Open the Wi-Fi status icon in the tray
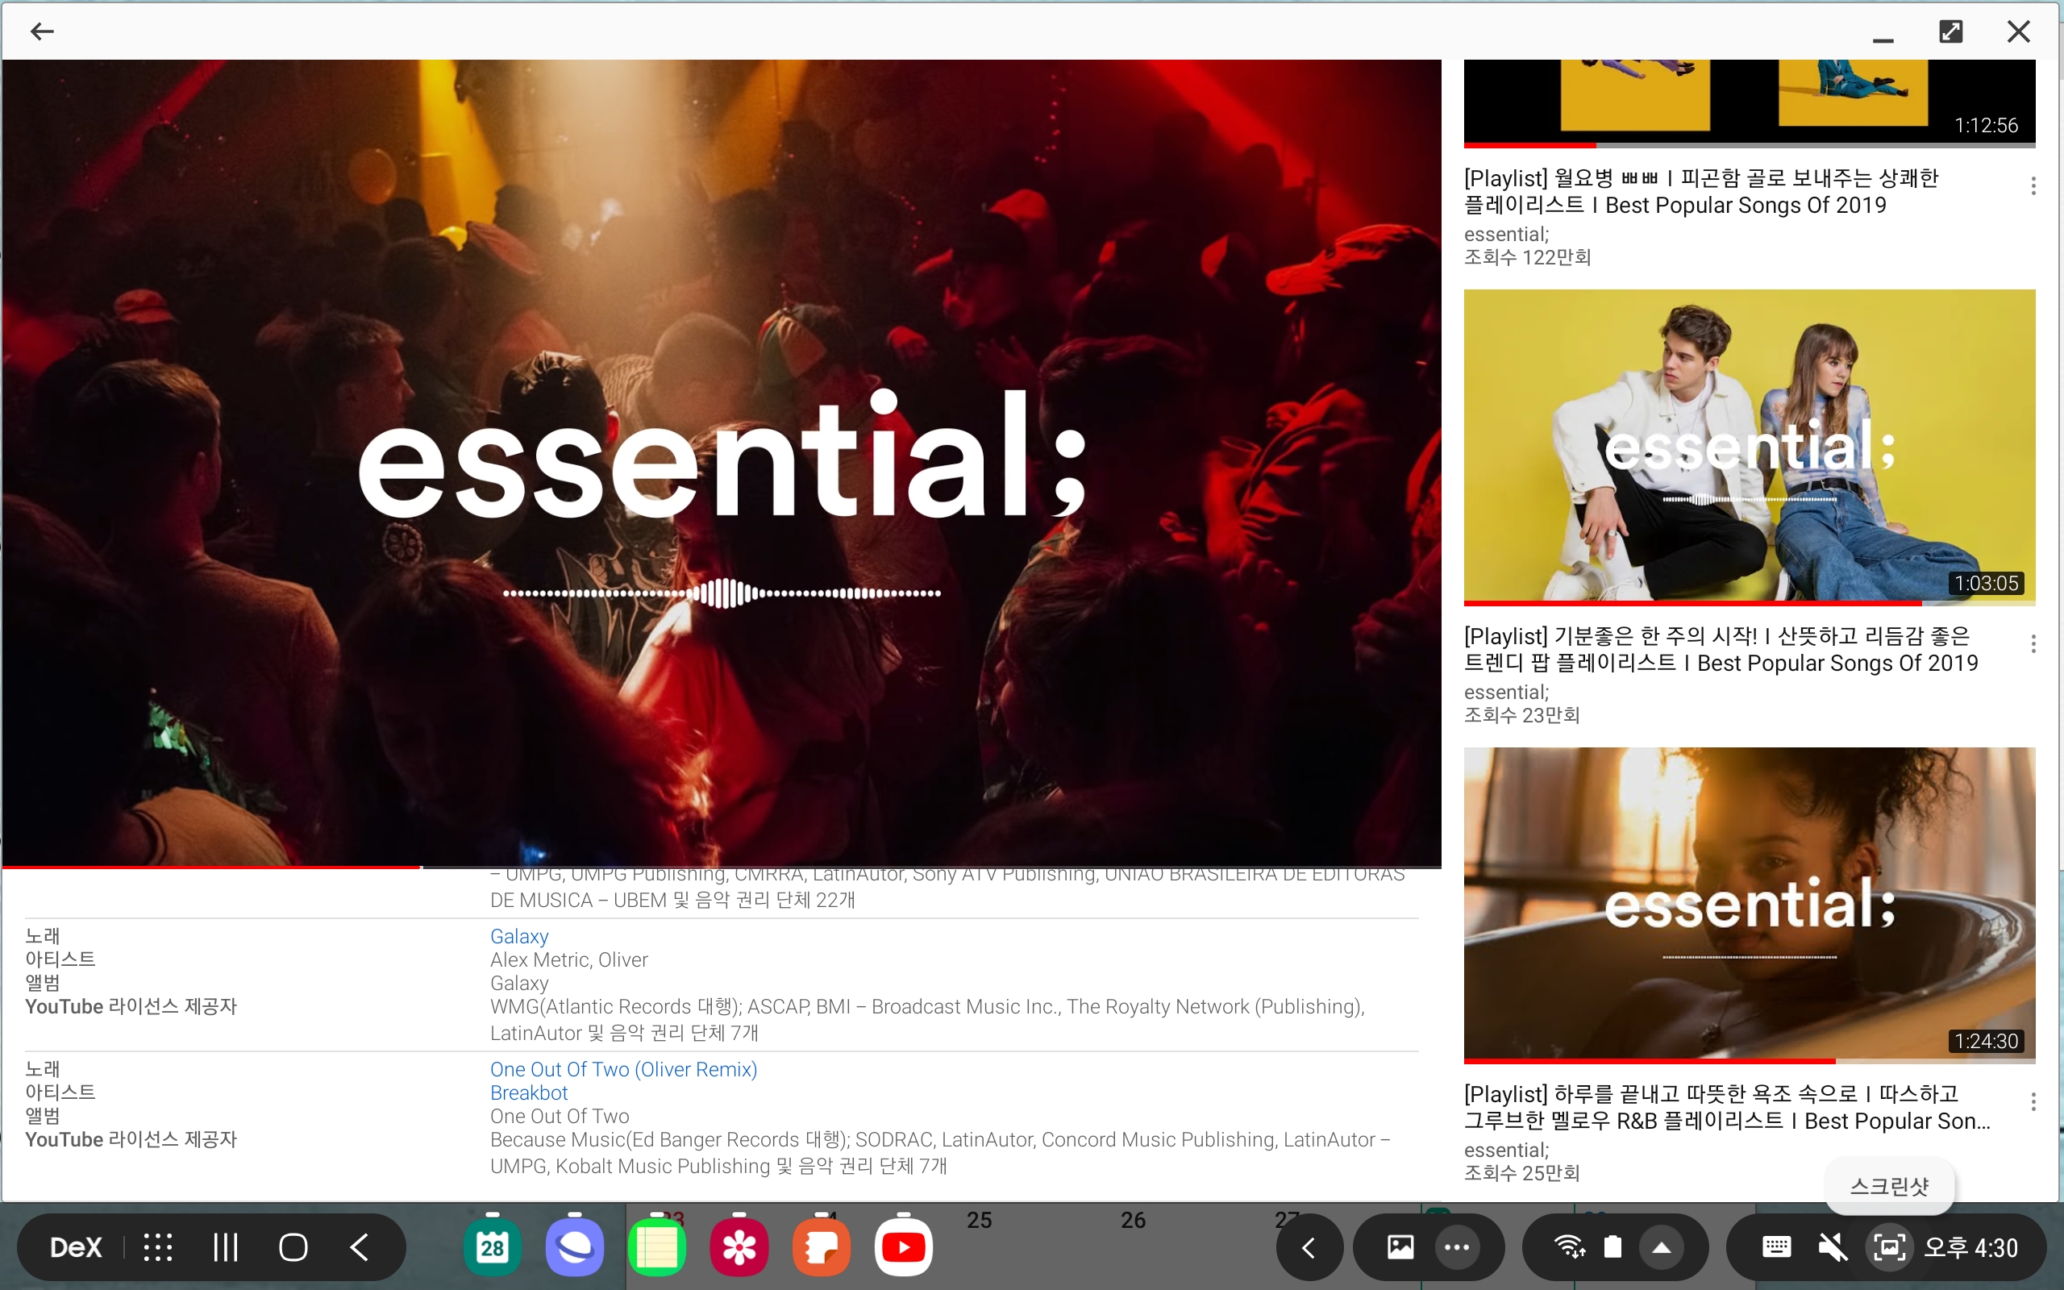The image size is (2064, 1290). click(x=1568, y=1247)
